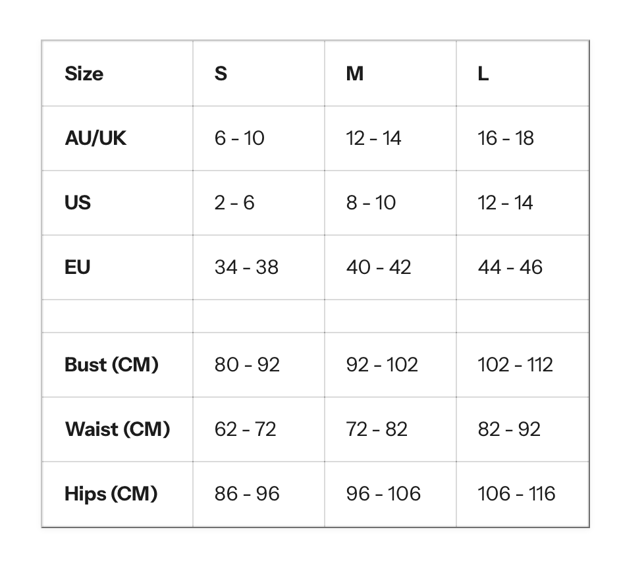Select the S size column header

click(x=259, y=74)
